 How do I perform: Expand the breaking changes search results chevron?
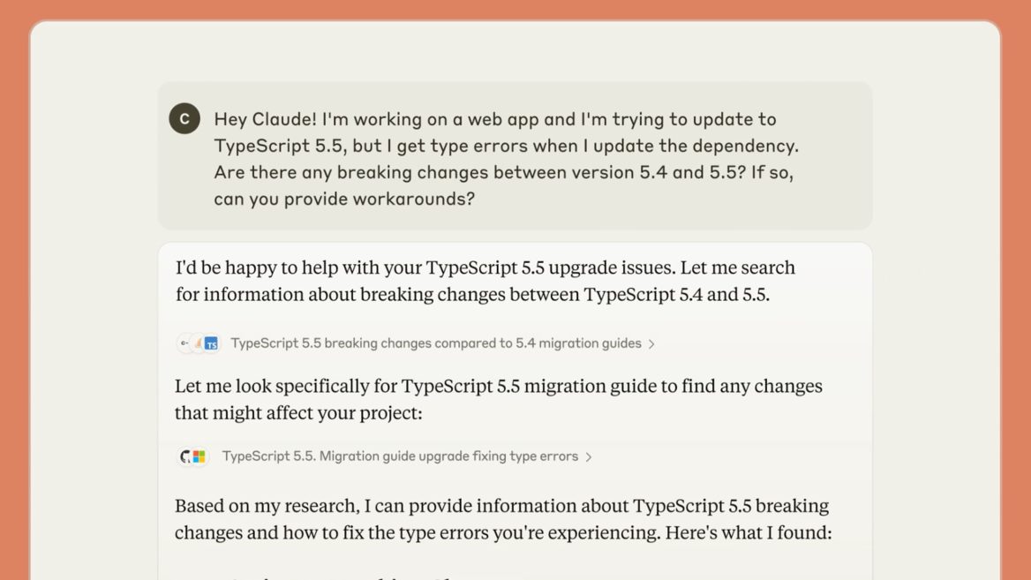(651, 344)
